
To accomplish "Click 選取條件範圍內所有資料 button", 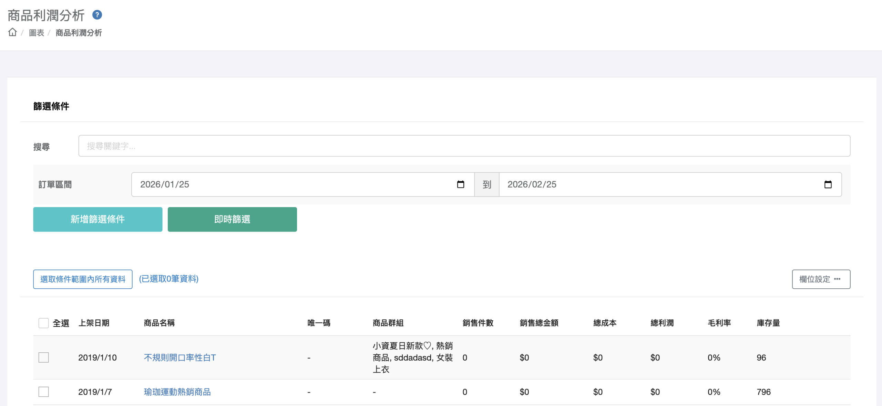I will click(x=83, y=279).
